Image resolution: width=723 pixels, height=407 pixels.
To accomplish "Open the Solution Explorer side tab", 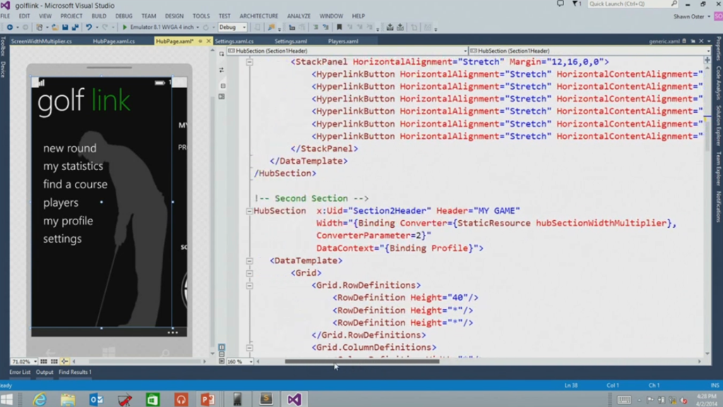I will tap(718, 126).
